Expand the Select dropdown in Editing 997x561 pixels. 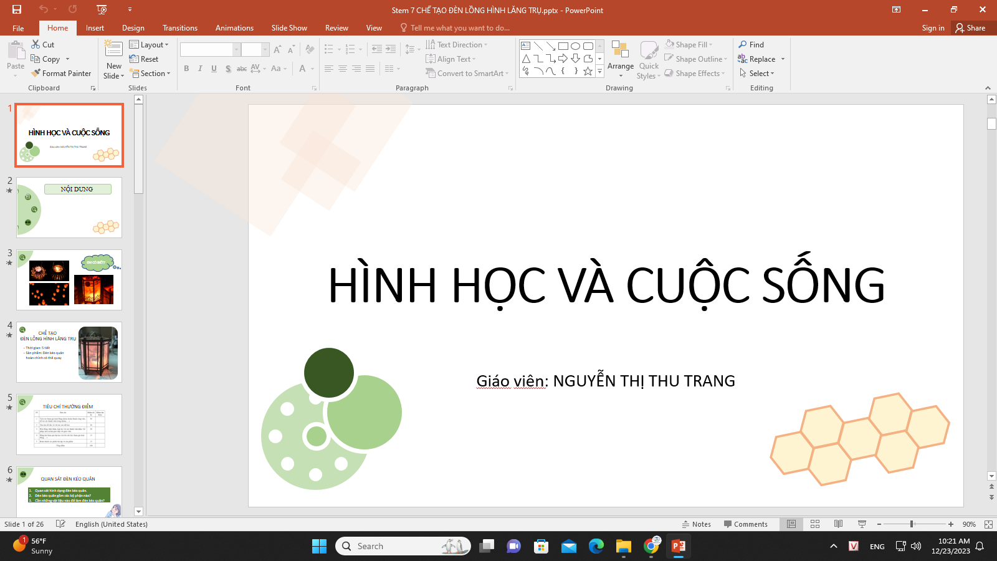(757, 74)
